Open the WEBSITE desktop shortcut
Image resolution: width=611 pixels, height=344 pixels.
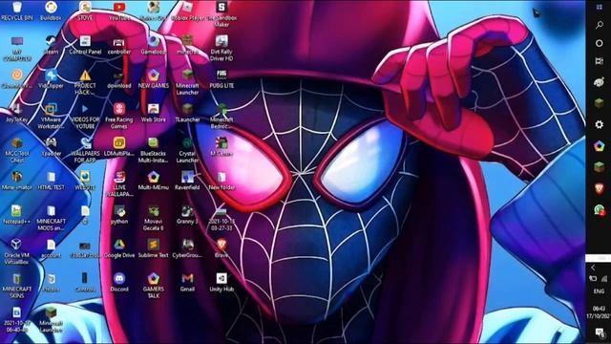pos(85,181)
